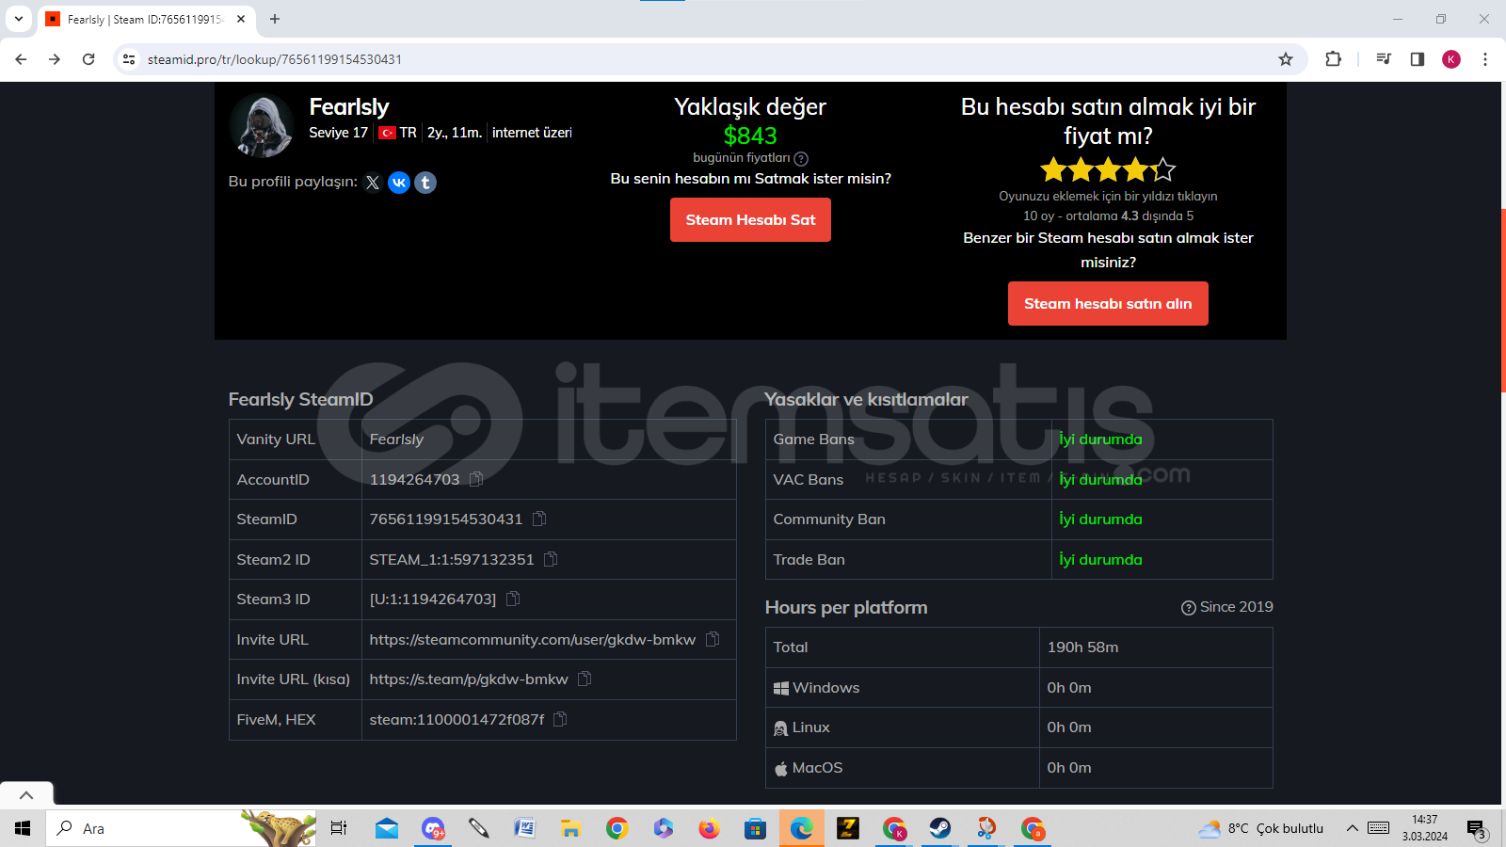Click the Steam hesabı satın alın button
The height and width of the screenshot is (847, 1506).
pyautogui.click(x=1108, y=303)
